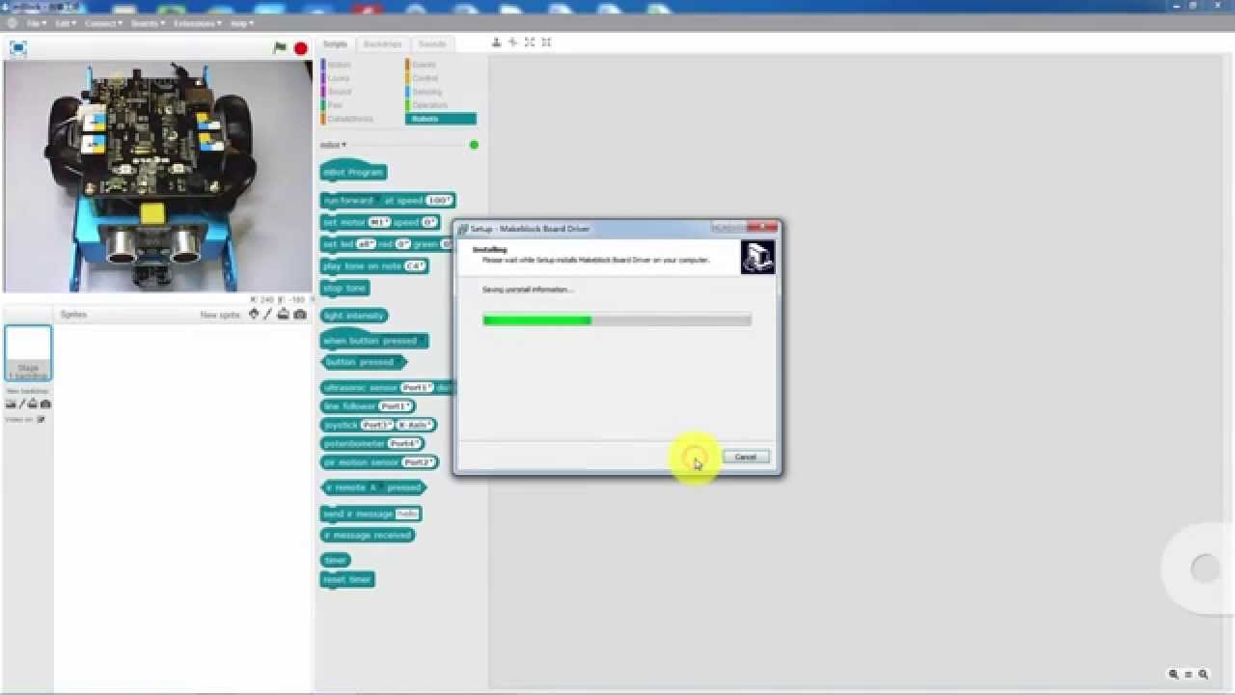
Task: Click the light intensity reporter block
Action: tap(354, 316)
